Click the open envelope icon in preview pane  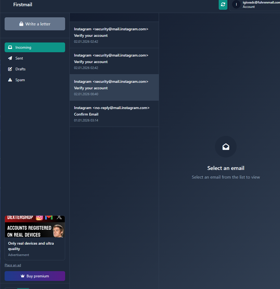click(x=226, y=147)
